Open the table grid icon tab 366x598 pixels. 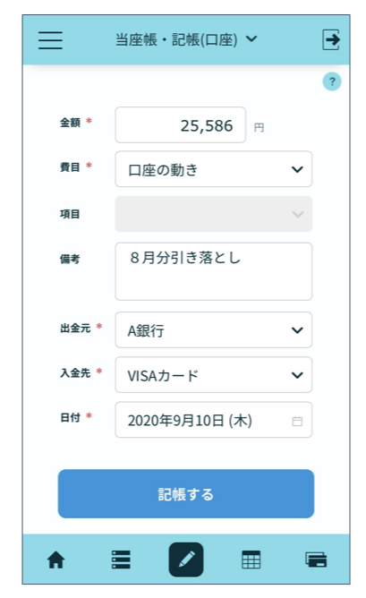point(251,560)
